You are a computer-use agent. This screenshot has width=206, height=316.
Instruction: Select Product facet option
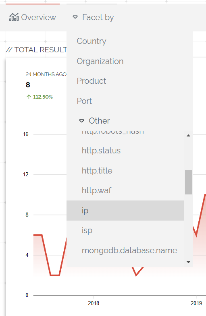coord(91,81)
